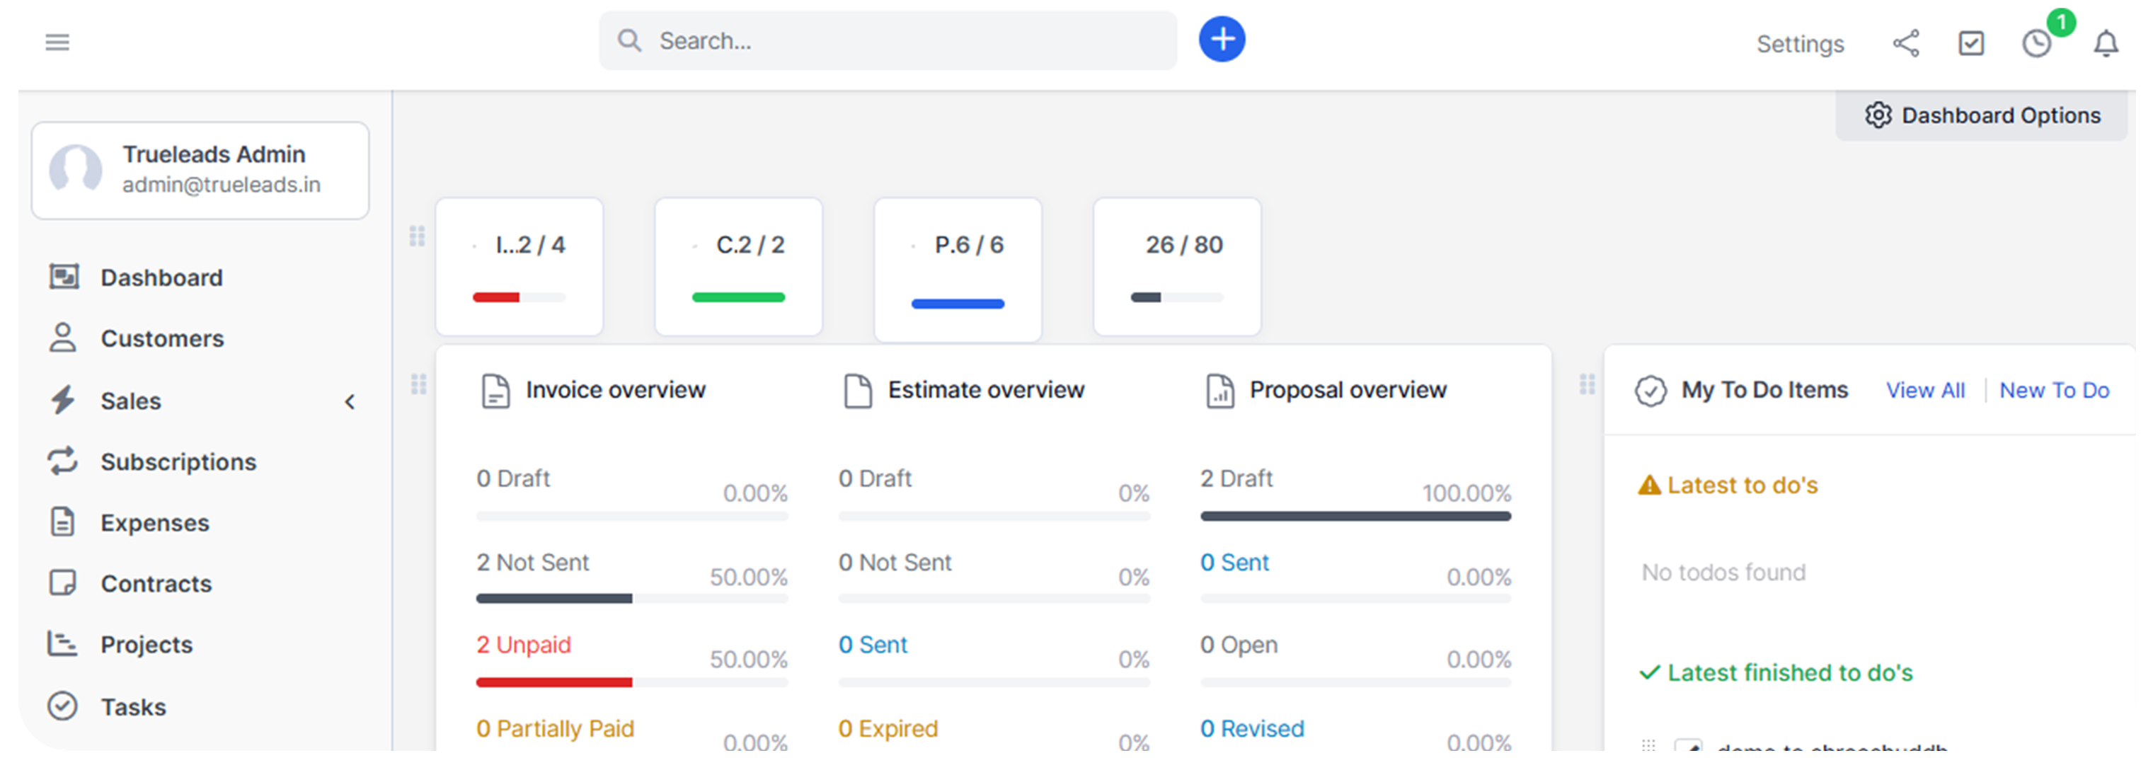2153x758 pixels.
Task: Open the 26 / 80 stat card
Action: point(1177,267)
